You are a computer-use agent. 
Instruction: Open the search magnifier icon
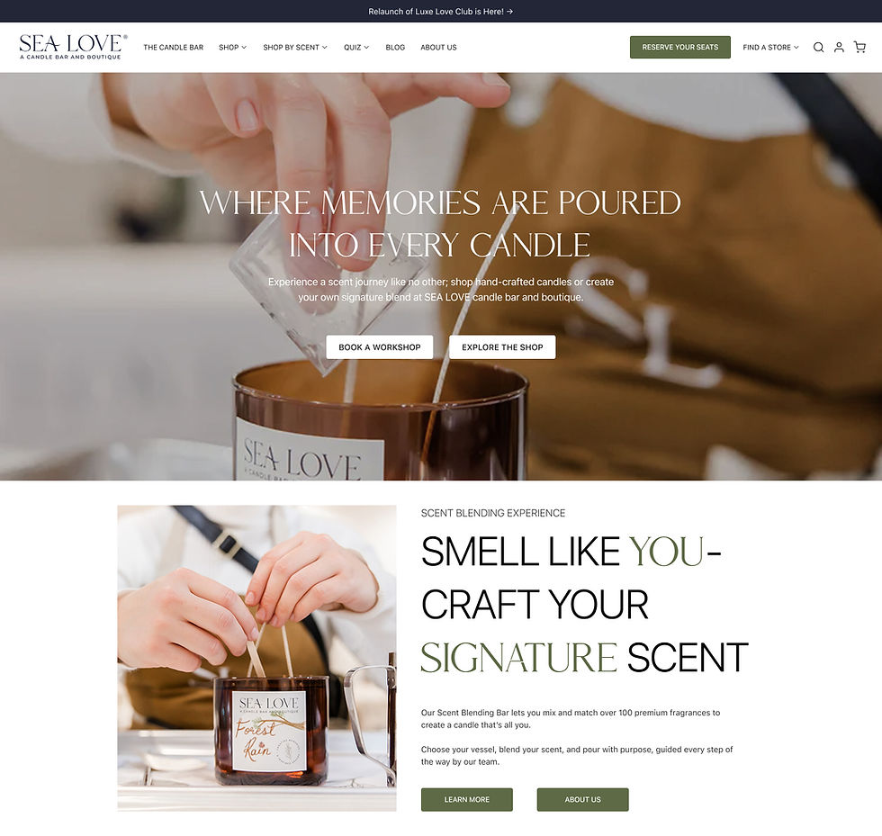click(x=818, y=48)
